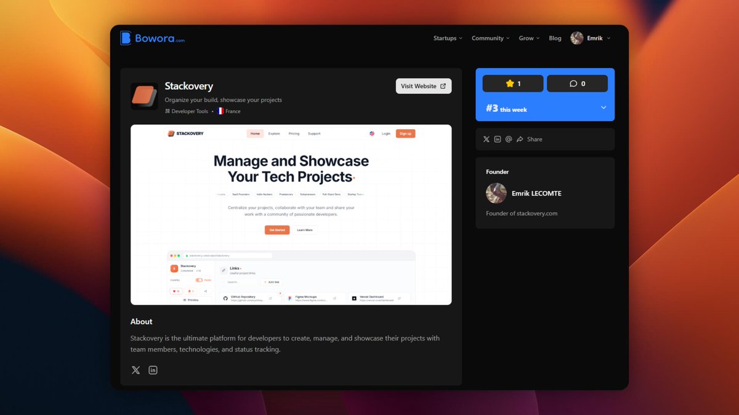
Task: Click the Founder section heading
Action: [498, 172]
